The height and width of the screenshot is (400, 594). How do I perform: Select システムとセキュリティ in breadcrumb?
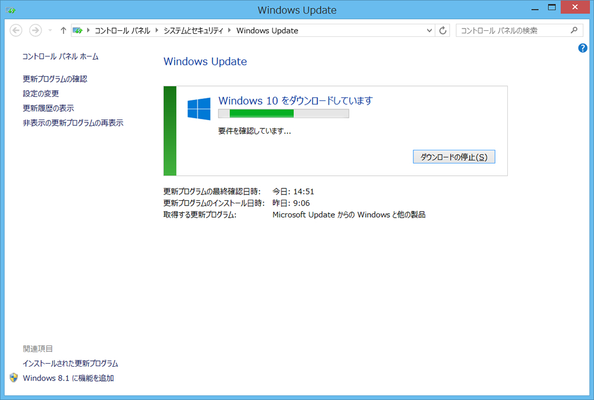[x=193, y=31]
